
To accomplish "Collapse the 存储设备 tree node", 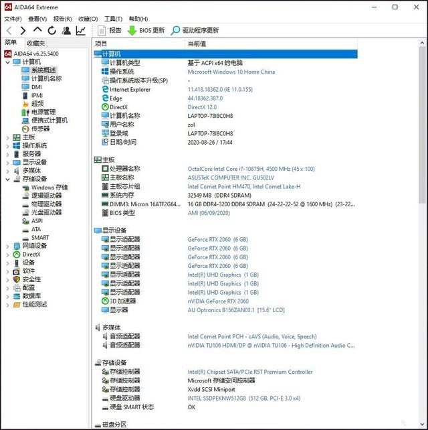I will [7, 180].
